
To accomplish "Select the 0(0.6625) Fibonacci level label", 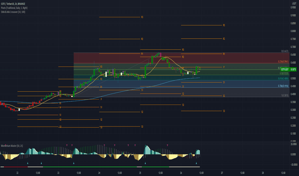I will 285,51.
